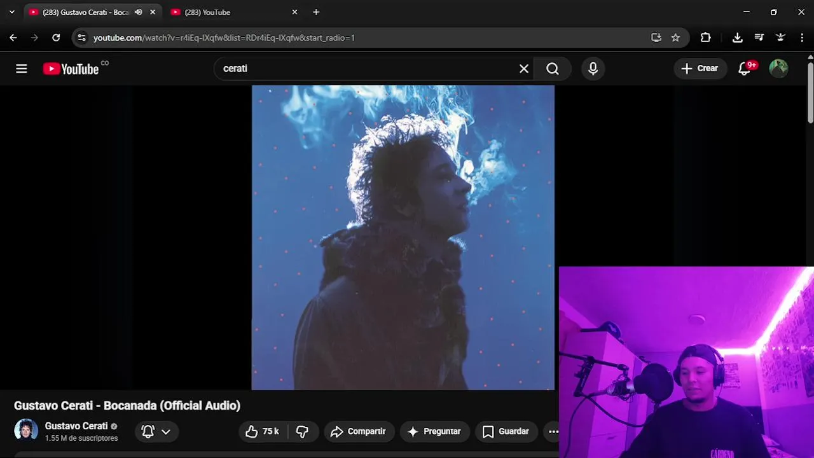The height and width of the screenshot is (458, 814).
Task: Open the more actions three-dot menu
Action: pos(553,431)
